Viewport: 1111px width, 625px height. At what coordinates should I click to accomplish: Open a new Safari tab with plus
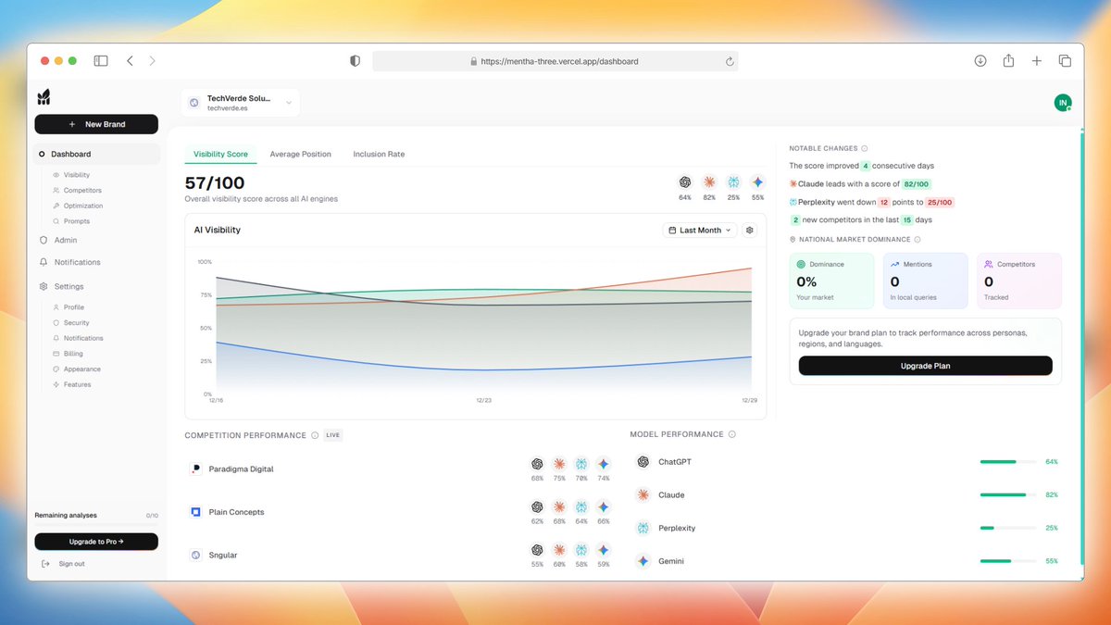1037,61
